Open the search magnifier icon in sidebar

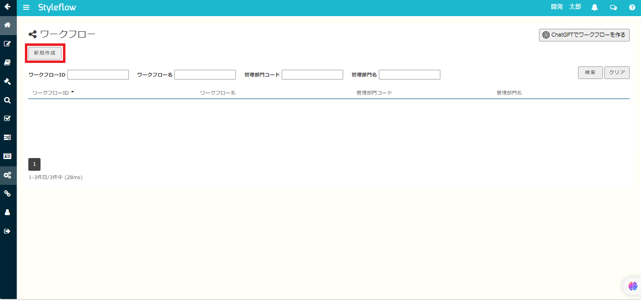coord(7,100)
